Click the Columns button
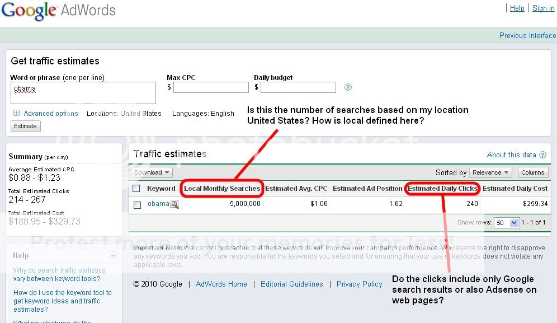The image size is (557, 323). [x=533, y=172]
